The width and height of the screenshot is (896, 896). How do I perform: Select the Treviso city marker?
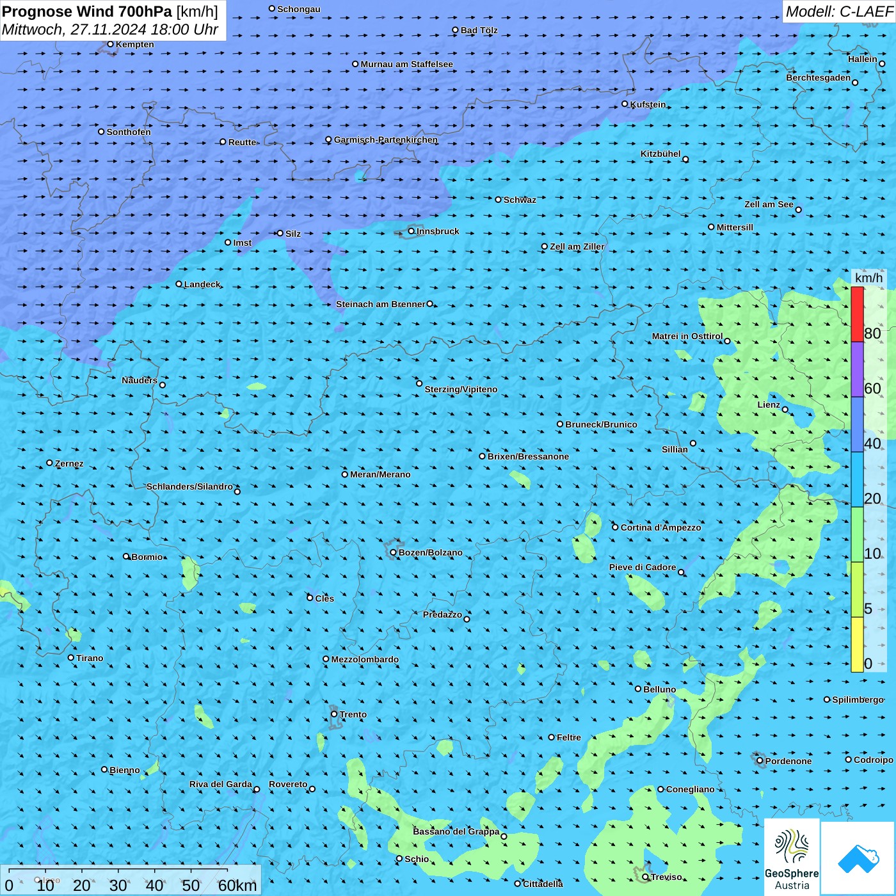pos(646,877)
